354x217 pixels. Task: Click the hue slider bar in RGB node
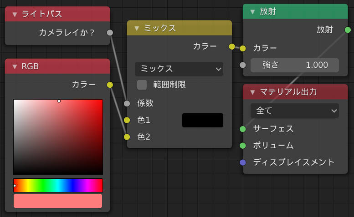[x=58, y=186]
